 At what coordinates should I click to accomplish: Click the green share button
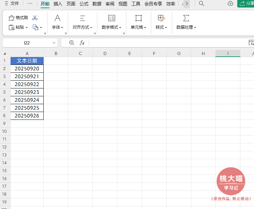[245, 3]
